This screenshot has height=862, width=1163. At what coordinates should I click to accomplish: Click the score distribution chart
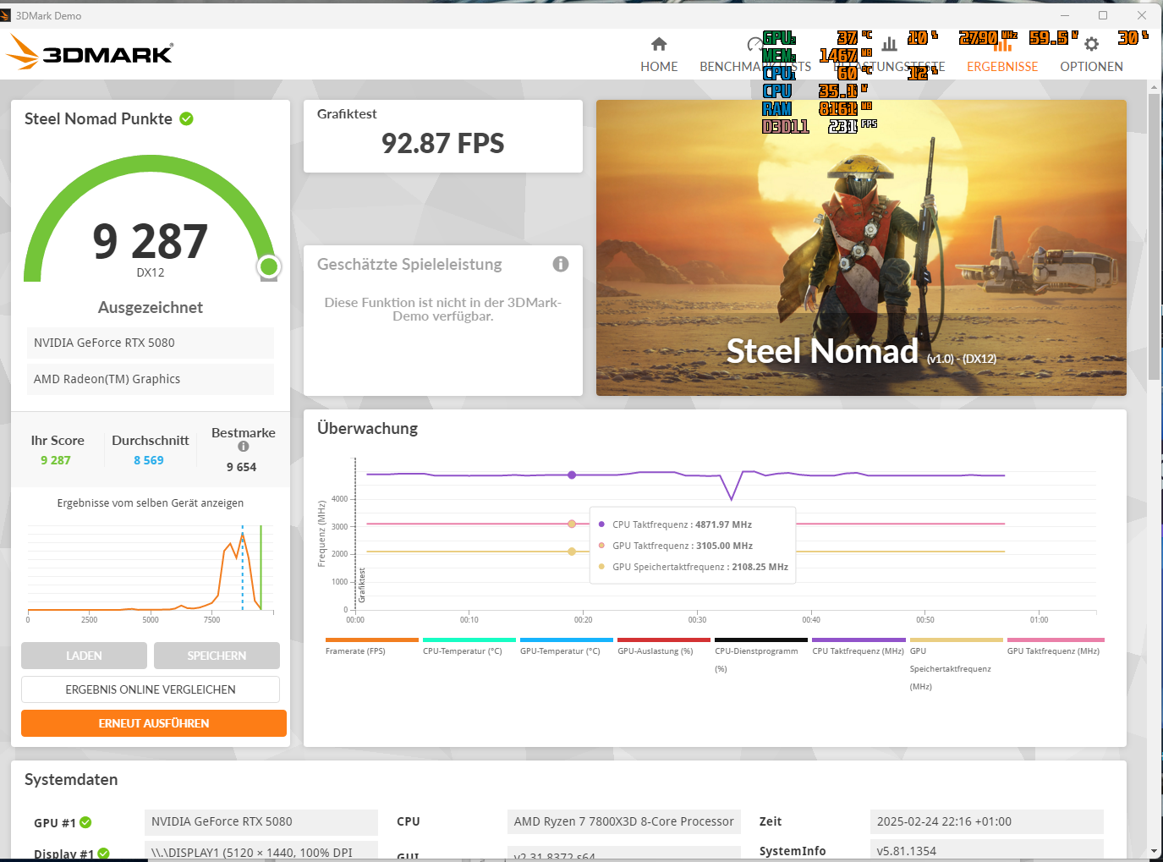(x=151, y=568)
